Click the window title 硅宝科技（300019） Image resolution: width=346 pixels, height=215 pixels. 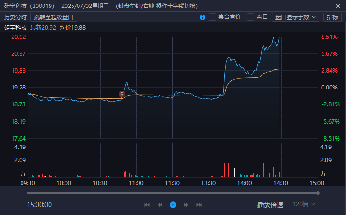[x=29, y=6]
